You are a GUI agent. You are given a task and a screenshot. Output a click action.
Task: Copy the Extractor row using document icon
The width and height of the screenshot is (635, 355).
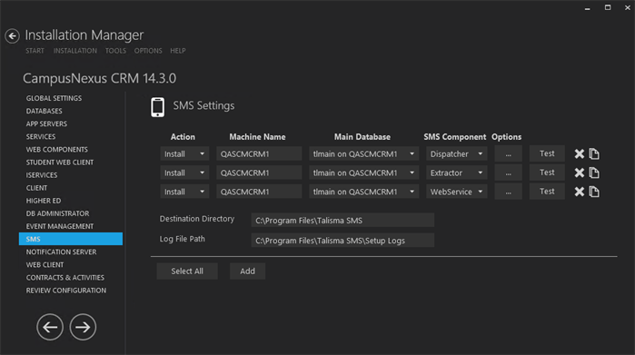tap(594, 173)
